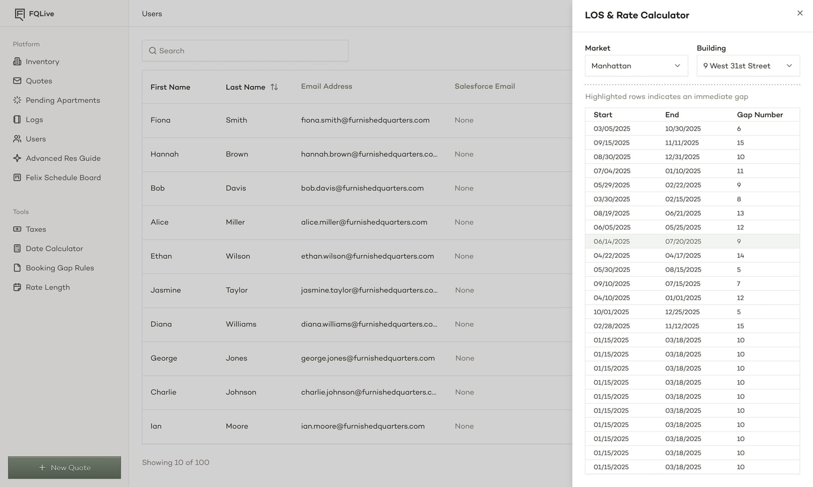This screenshot has height=487, width=813.
Task: Click the FQLive logo icon
Action: coord(20,14)
